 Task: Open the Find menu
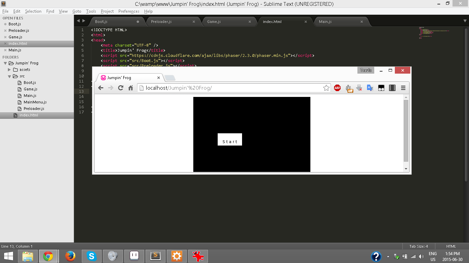coord(50,11)
